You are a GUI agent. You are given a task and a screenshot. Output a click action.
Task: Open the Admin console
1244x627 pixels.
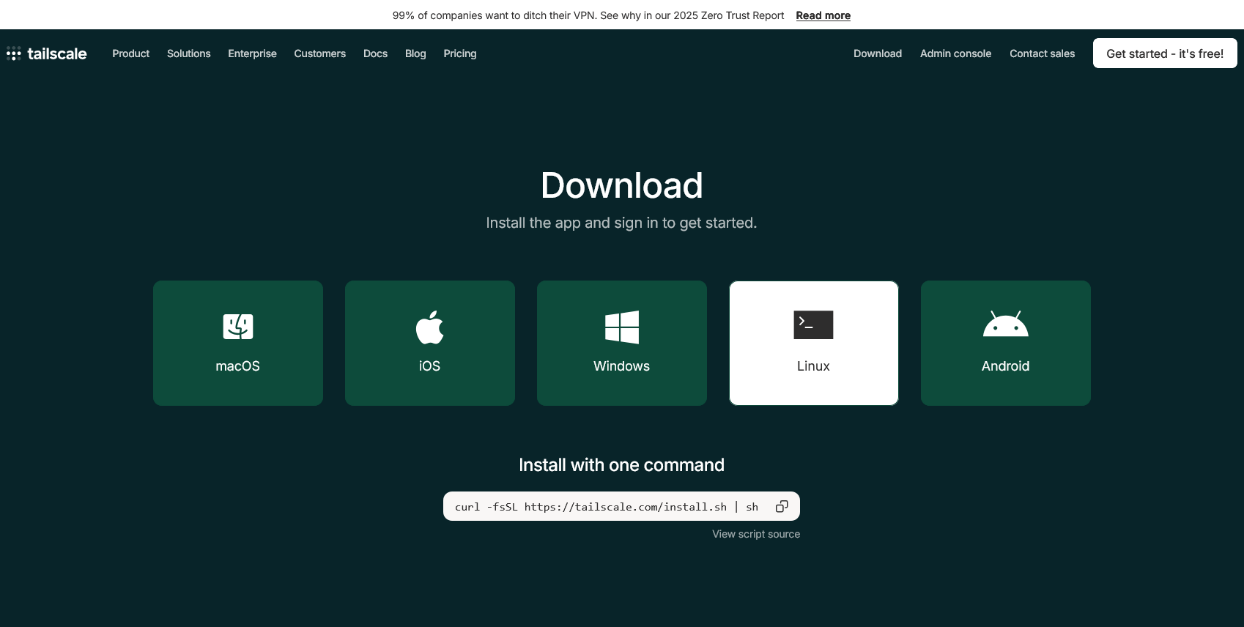point(955,53)
